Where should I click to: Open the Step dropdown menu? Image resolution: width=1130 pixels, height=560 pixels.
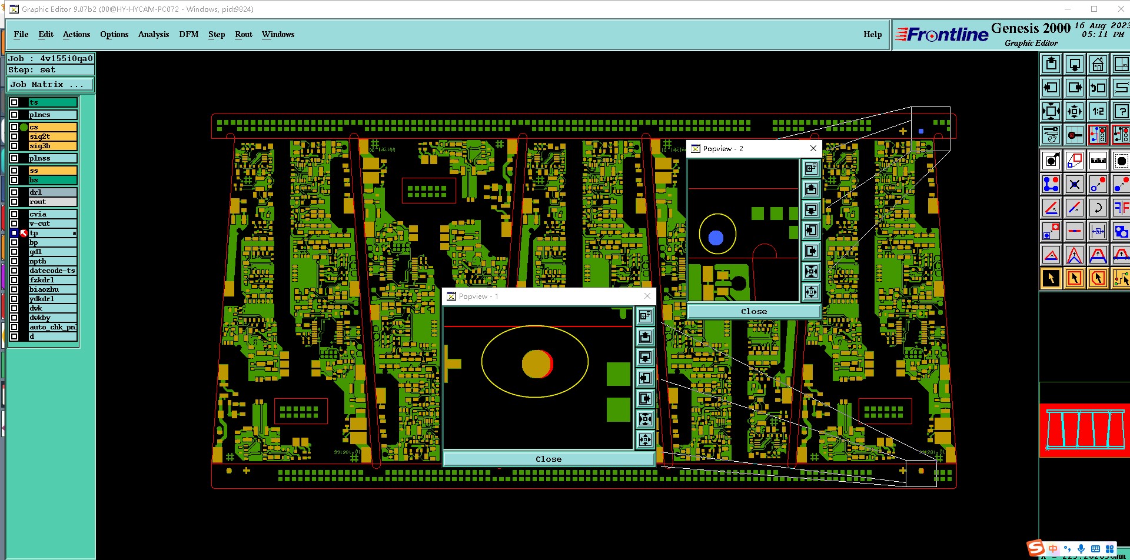[x=217, y=34]
